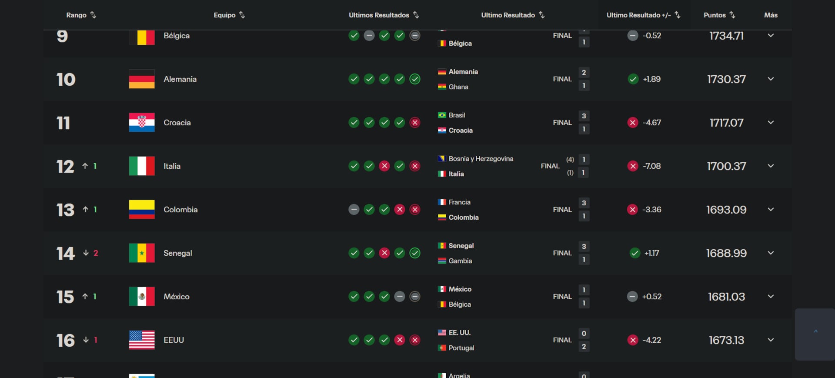
Task: Click the Alemania flag icon
Action: coord(142,79)
